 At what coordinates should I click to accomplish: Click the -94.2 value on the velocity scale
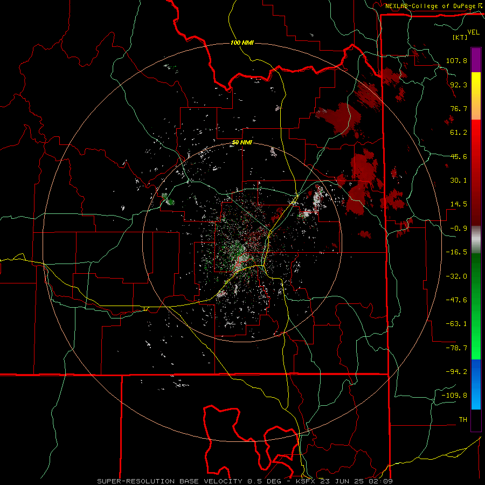[456, 371]
